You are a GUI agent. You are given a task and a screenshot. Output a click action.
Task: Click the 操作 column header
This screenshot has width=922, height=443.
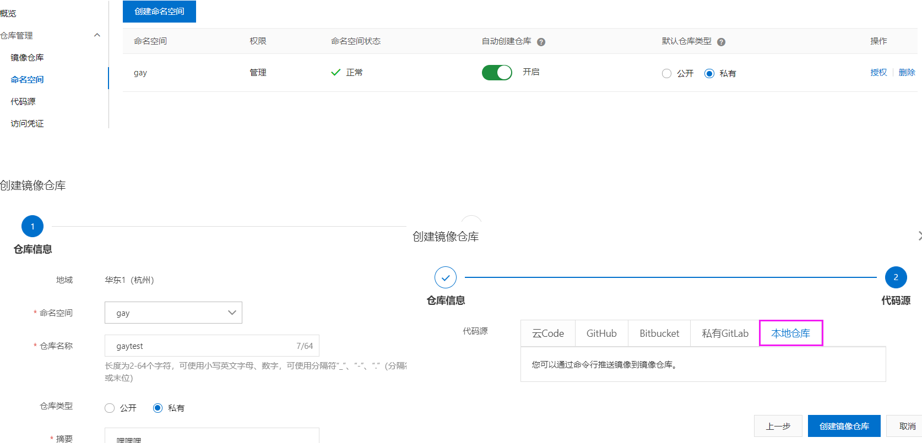pos(878,41)
